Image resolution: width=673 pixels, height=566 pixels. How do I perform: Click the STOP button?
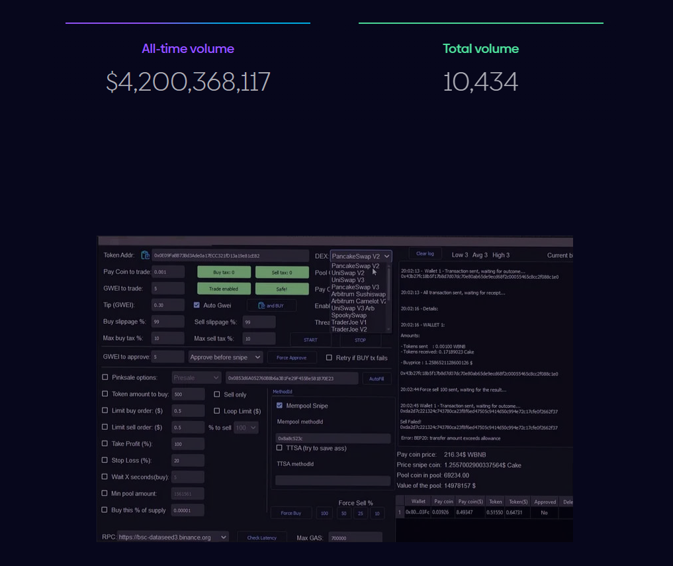point(360,340)
